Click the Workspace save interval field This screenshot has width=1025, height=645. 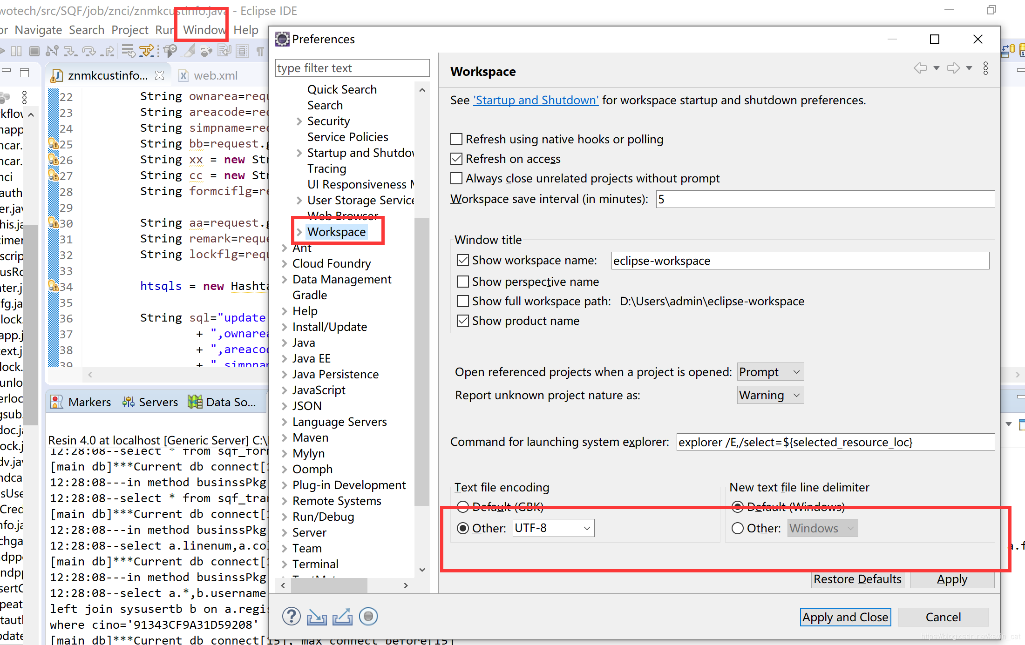coord(825,199)
